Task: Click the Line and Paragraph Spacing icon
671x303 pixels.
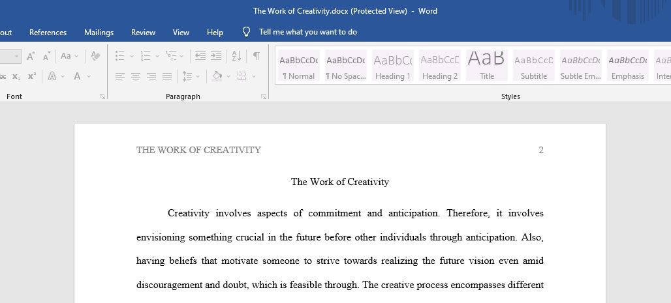Action: click(x=187, y=76)
